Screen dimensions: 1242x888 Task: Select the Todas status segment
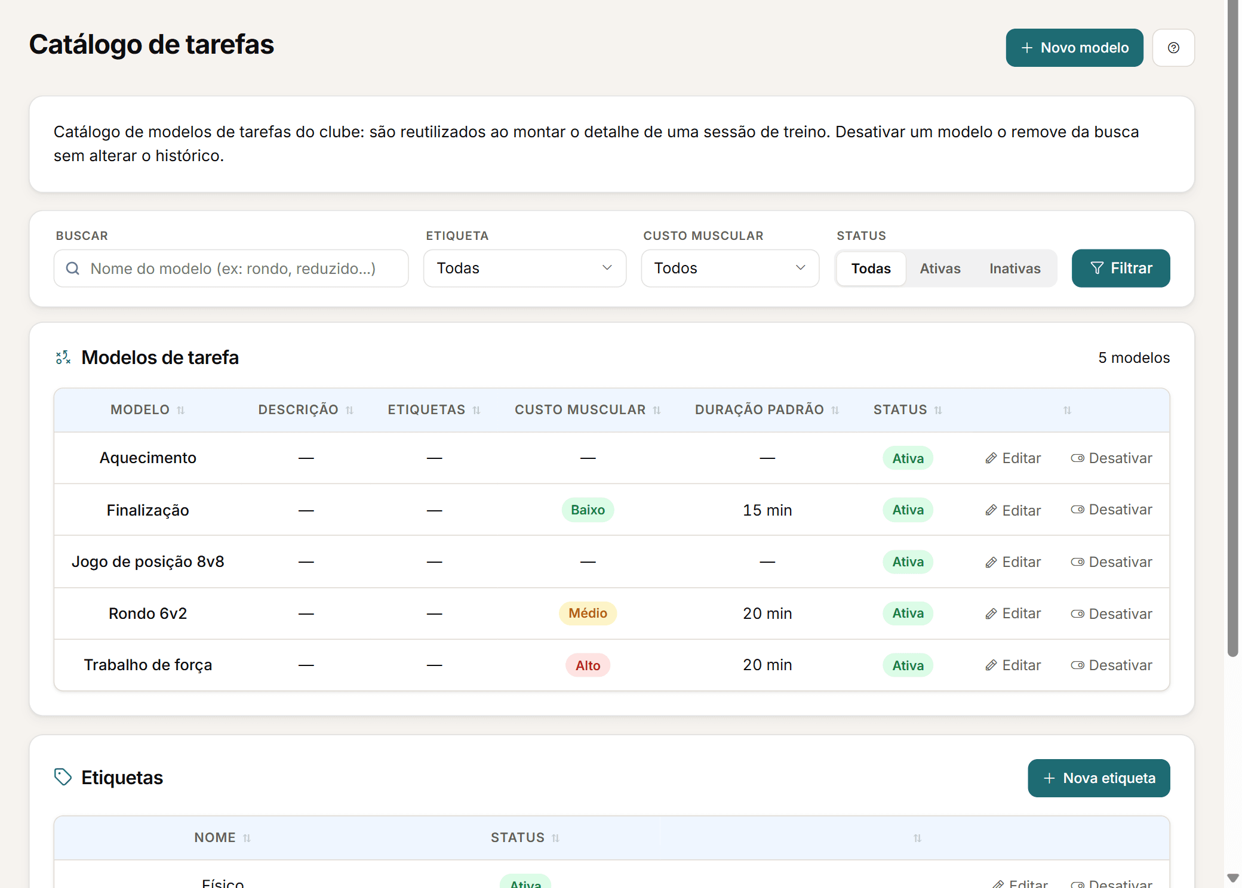click(x=871, y=269)
